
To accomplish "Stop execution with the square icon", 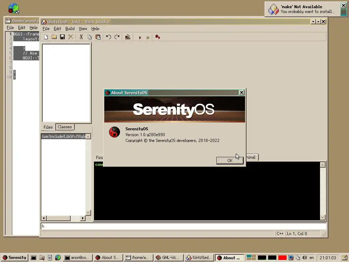I will coord(148,38).
